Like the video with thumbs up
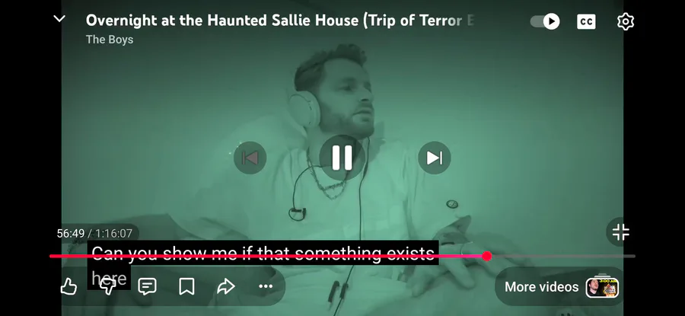Viewport: 685px width, 316px height. click(68, 287)
